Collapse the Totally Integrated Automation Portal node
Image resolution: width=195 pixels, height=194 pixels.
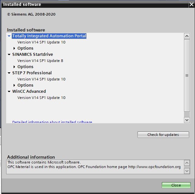pyautogui.click(x=9, y=36)
